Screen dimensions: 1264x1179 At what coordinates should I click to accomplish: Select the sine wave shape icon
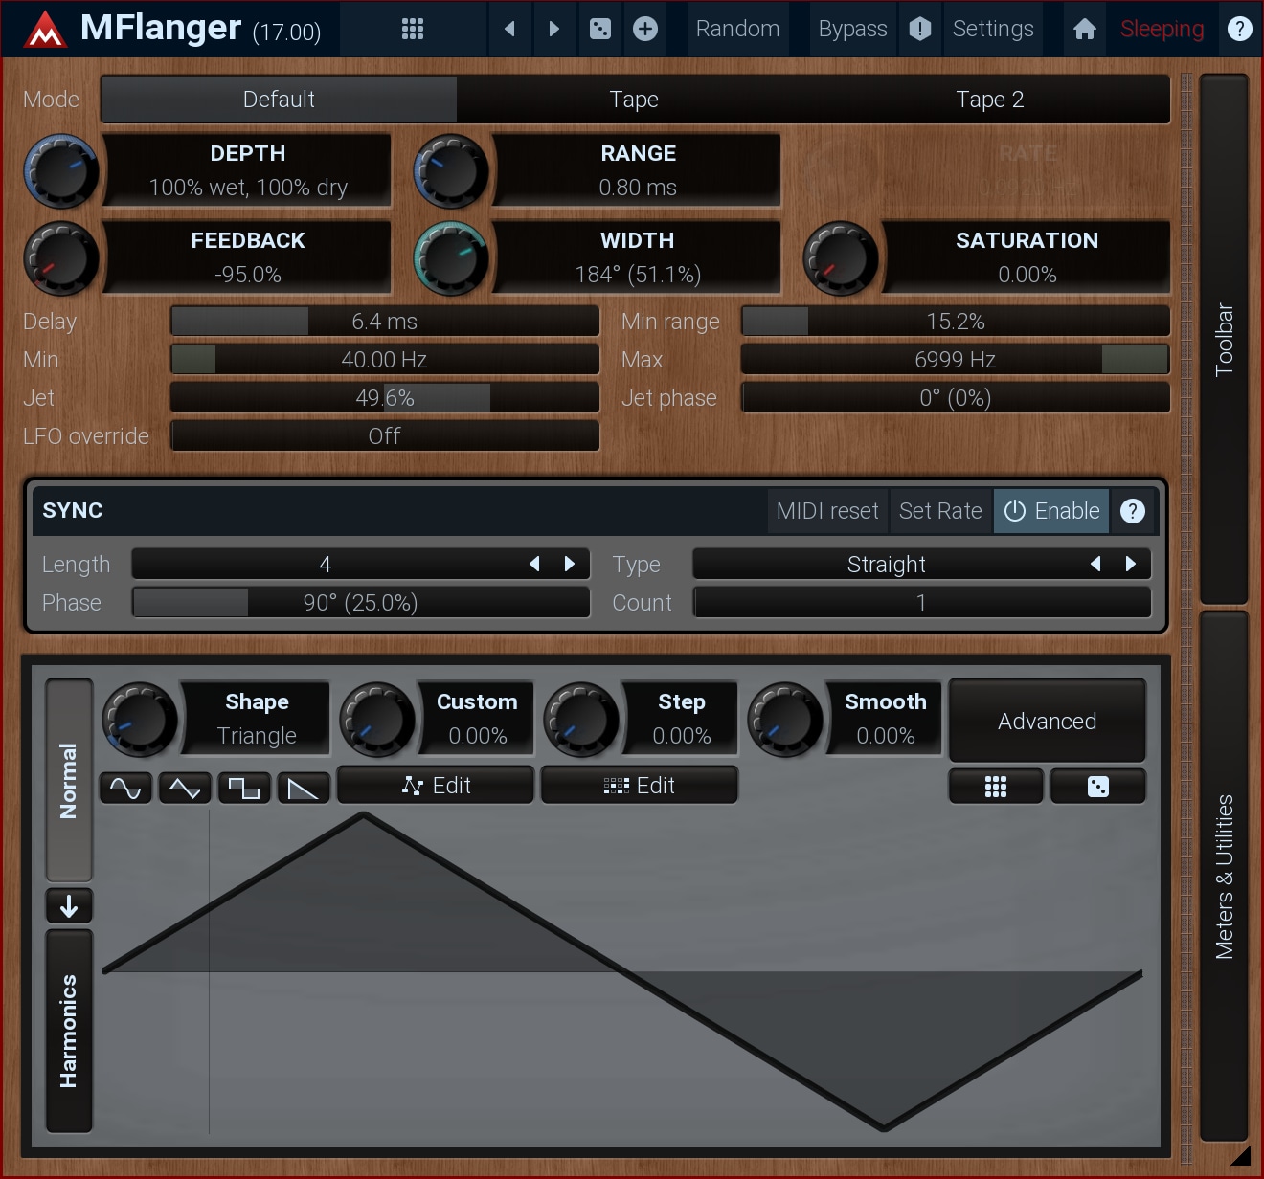(x=125, y=788)
